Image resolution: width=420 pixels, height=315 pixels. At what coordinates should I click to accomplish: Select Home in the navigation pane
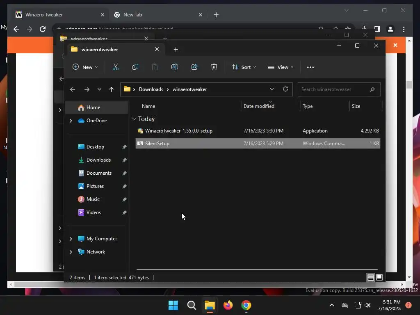pos(97,107)
